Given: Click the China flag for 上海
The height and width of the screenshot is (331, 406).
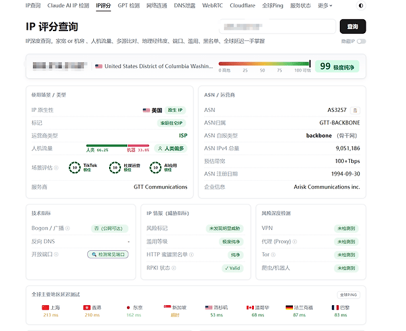Looking at the screenshot, I should click(46, 307).
